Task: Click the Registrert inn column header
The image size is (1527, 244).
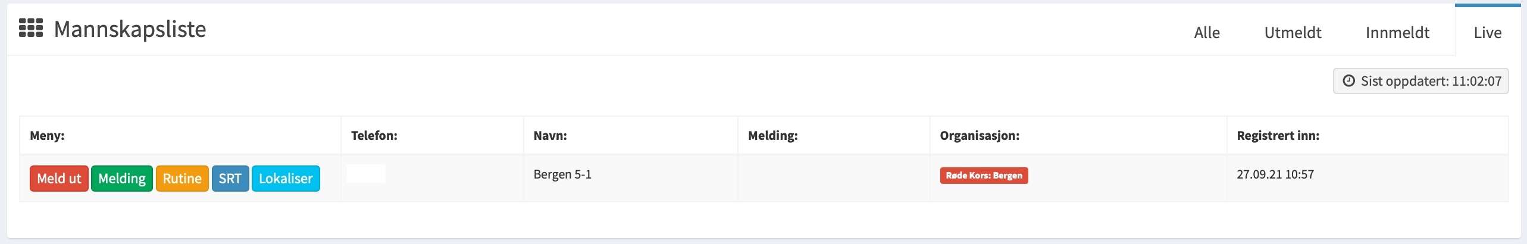Action: pyautogui.click(x=1278, y=136)
